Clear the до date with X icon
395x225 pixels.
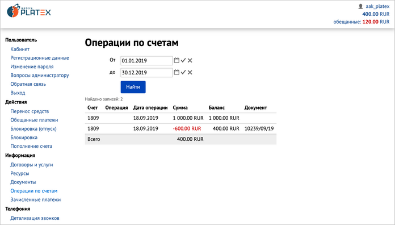click(x=190, y=72)
